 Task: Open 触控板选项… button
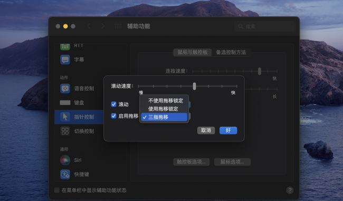click(x=192, y=162)
